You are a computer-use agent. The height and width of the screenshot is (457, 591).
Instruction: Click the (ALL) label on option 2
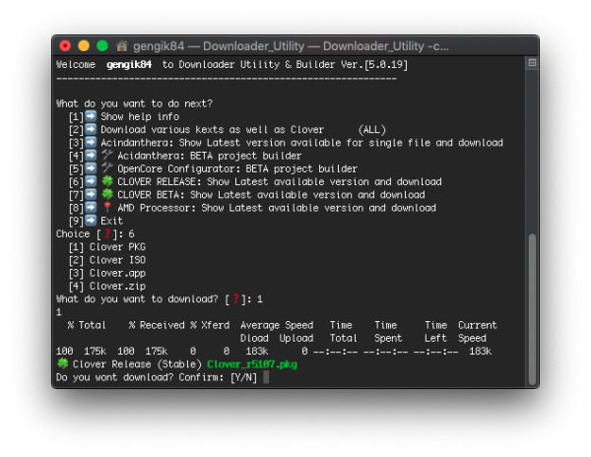tap(372, 130)
